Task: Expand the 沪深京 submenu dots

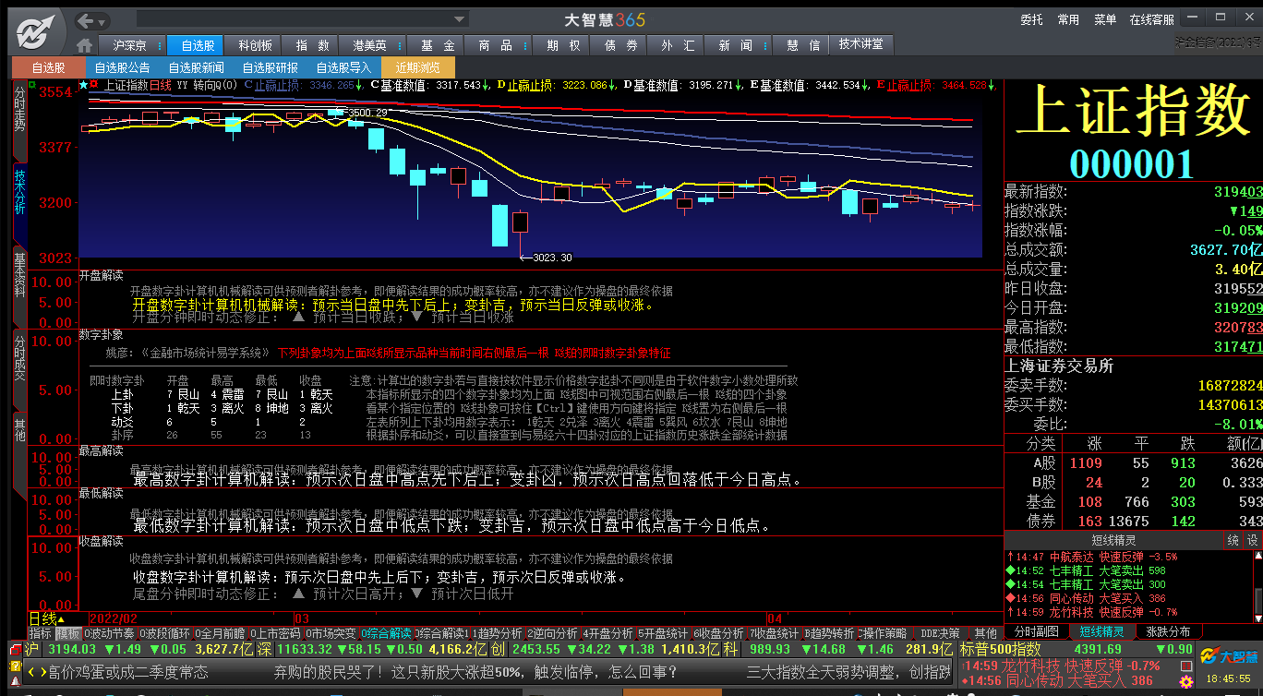Action: (160, 45)
